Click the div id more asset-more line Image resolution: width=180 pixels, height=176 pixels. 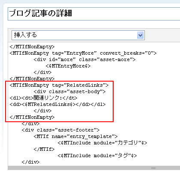(x=84, y=59)
